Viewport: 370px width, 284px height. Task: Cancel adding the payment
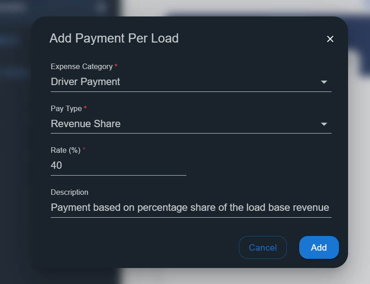click(x=263, y=247)
